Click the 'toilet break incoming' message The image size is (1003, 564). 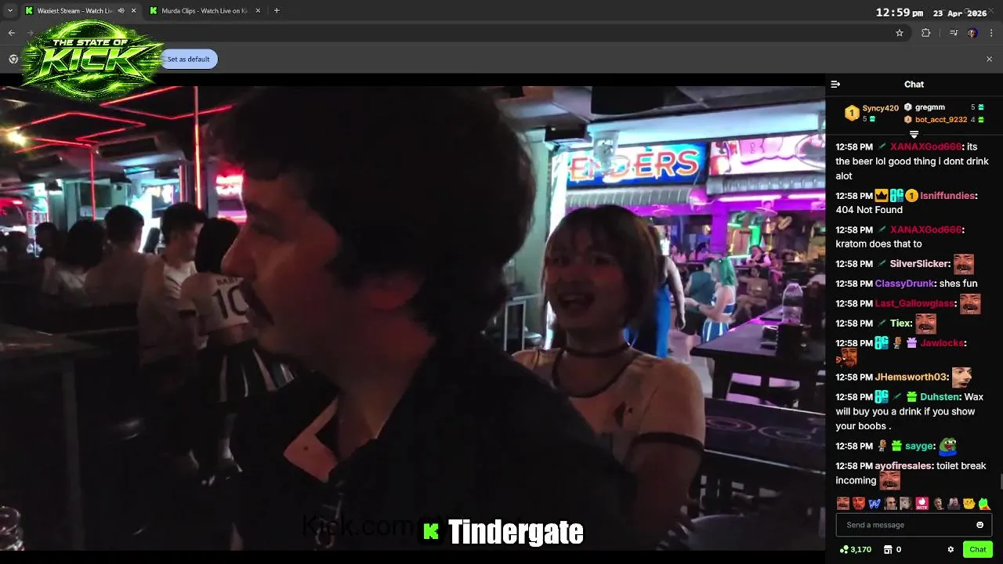911,473
